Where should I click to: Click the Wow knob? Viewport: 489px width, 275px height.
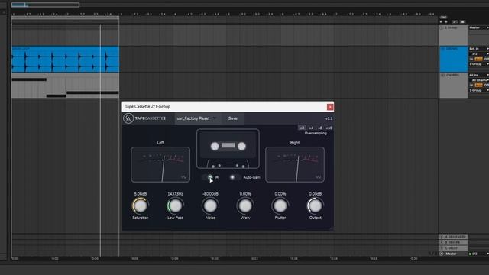pyautogui.click(x=245, y=205)
